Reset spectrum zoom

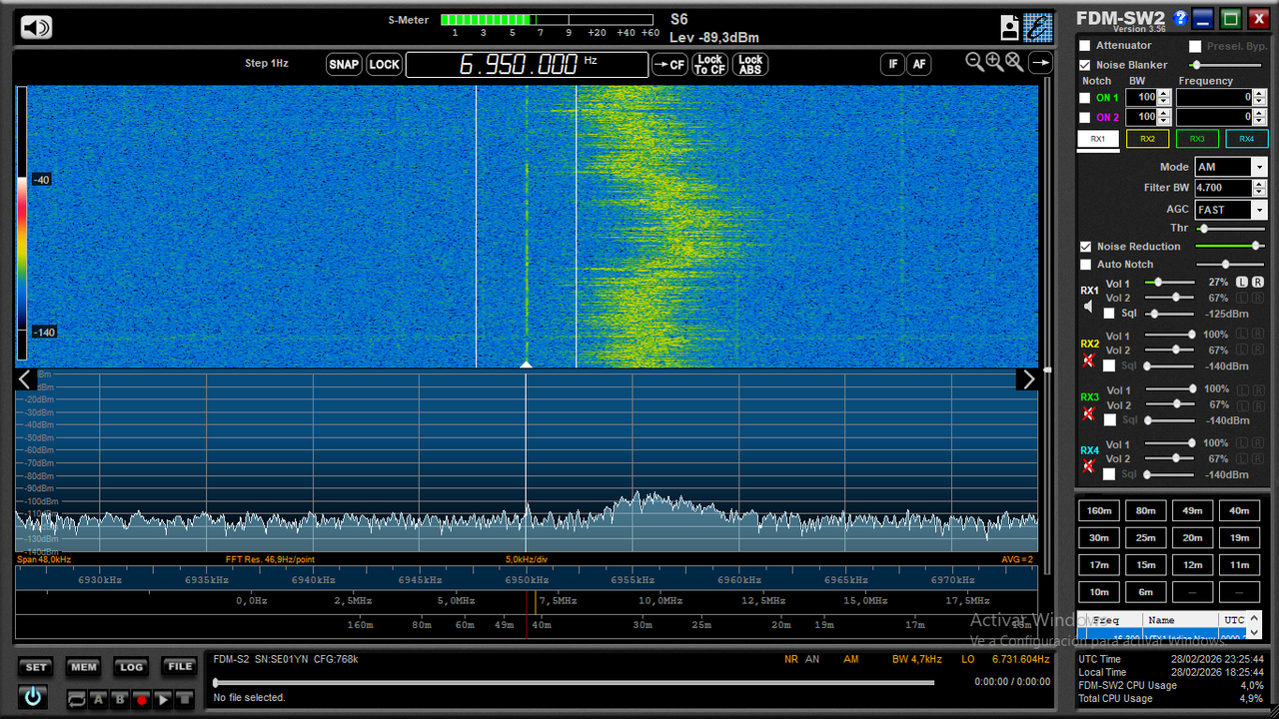coord(1014,62)
